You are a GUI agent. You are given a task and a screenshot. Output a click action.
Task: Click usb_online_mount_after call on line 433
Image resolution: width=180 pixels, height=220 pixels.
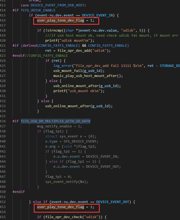pos(79,106)
